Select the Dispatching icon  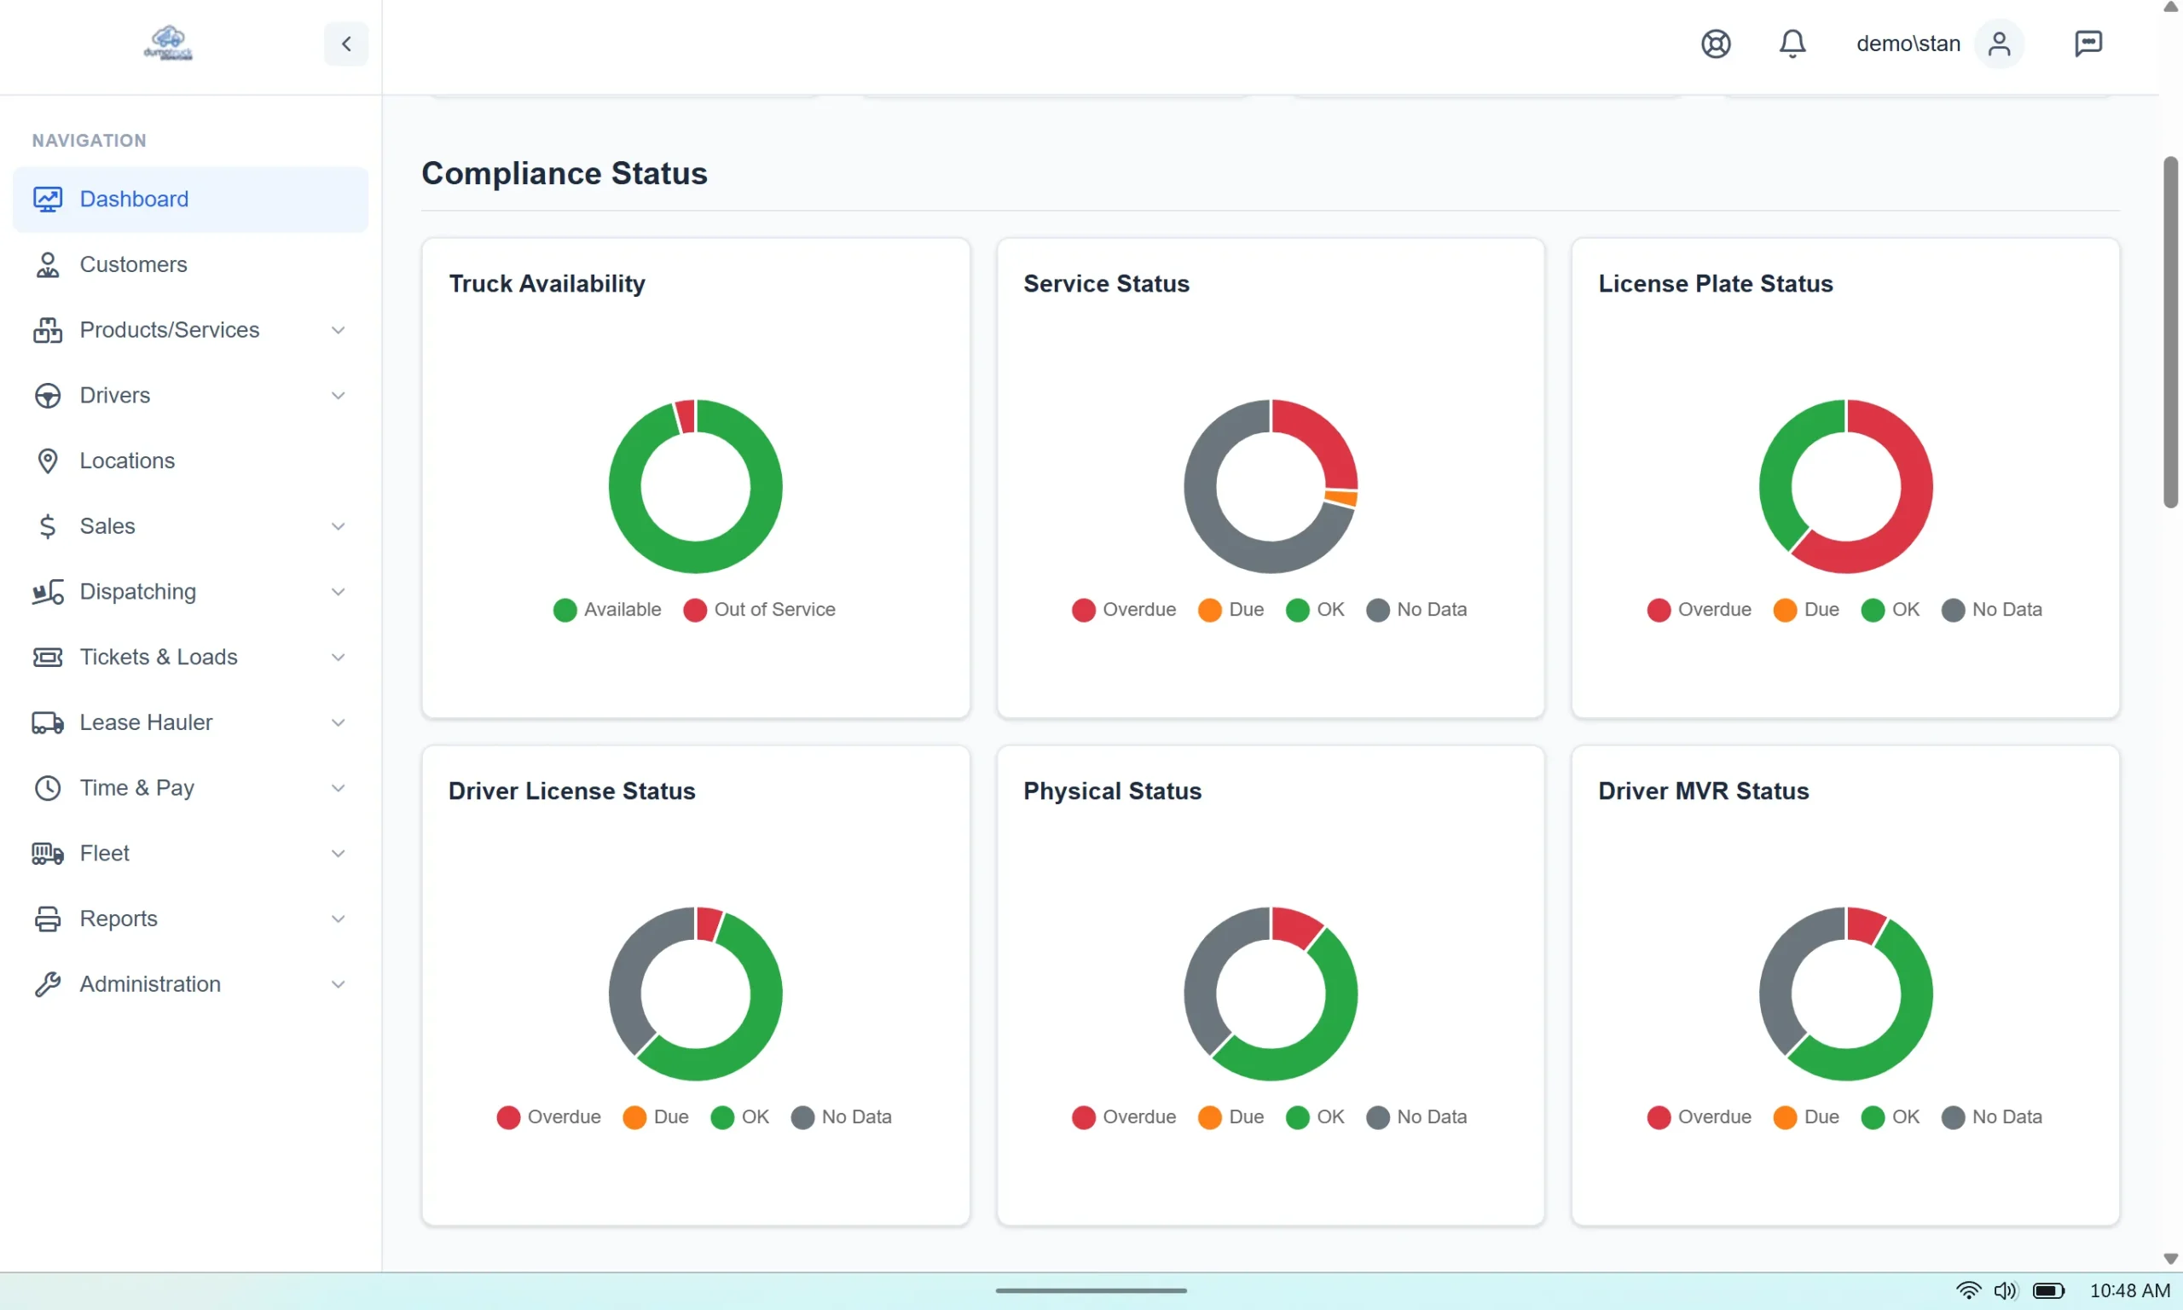coord(48,591)
